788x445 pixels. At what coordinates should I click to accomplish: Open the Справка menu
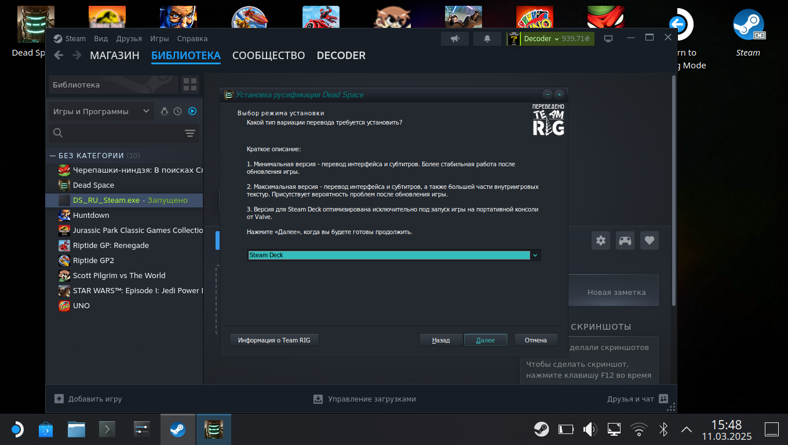192,39
